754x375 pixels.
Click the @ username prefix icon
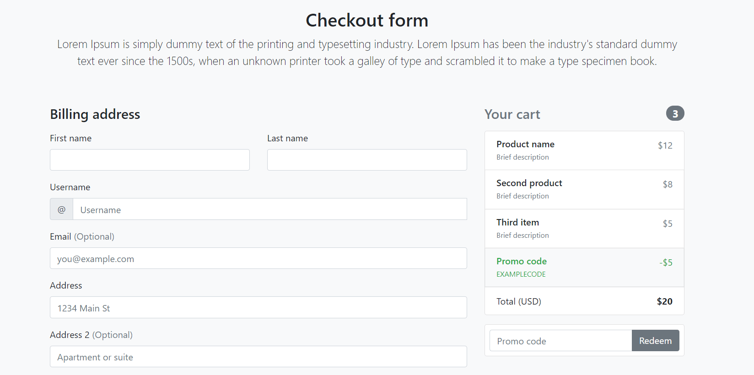click(x=61, y=209)
